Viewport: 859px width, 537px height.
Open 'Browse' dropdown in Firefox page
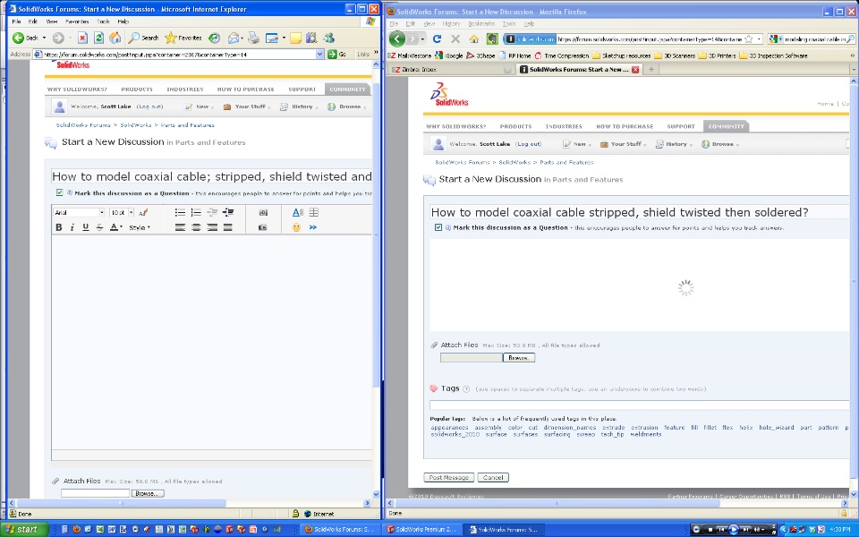(720, 144)
